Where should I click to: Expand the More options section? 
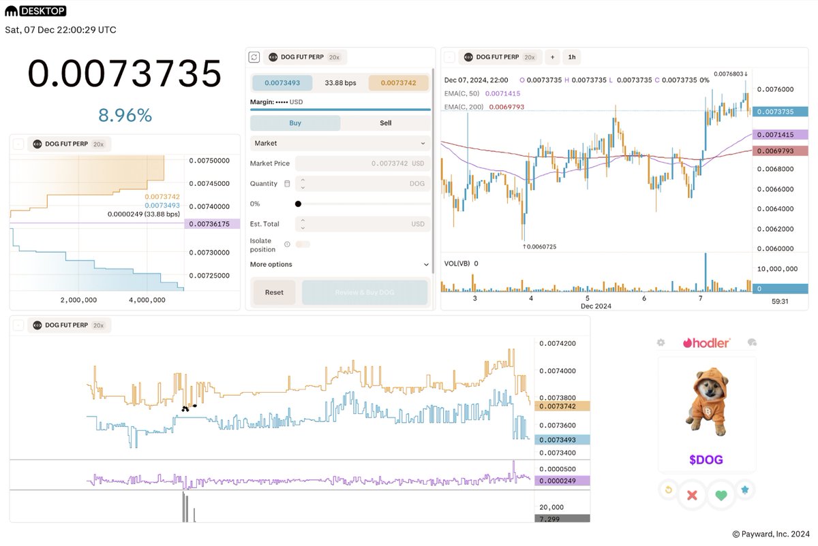coord(340,264)
